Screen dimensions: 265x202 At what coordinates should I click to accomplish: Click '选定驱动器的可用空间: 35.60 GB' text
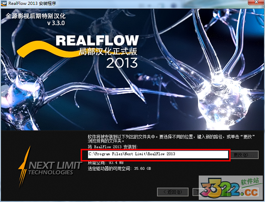(x=119, y=168)
